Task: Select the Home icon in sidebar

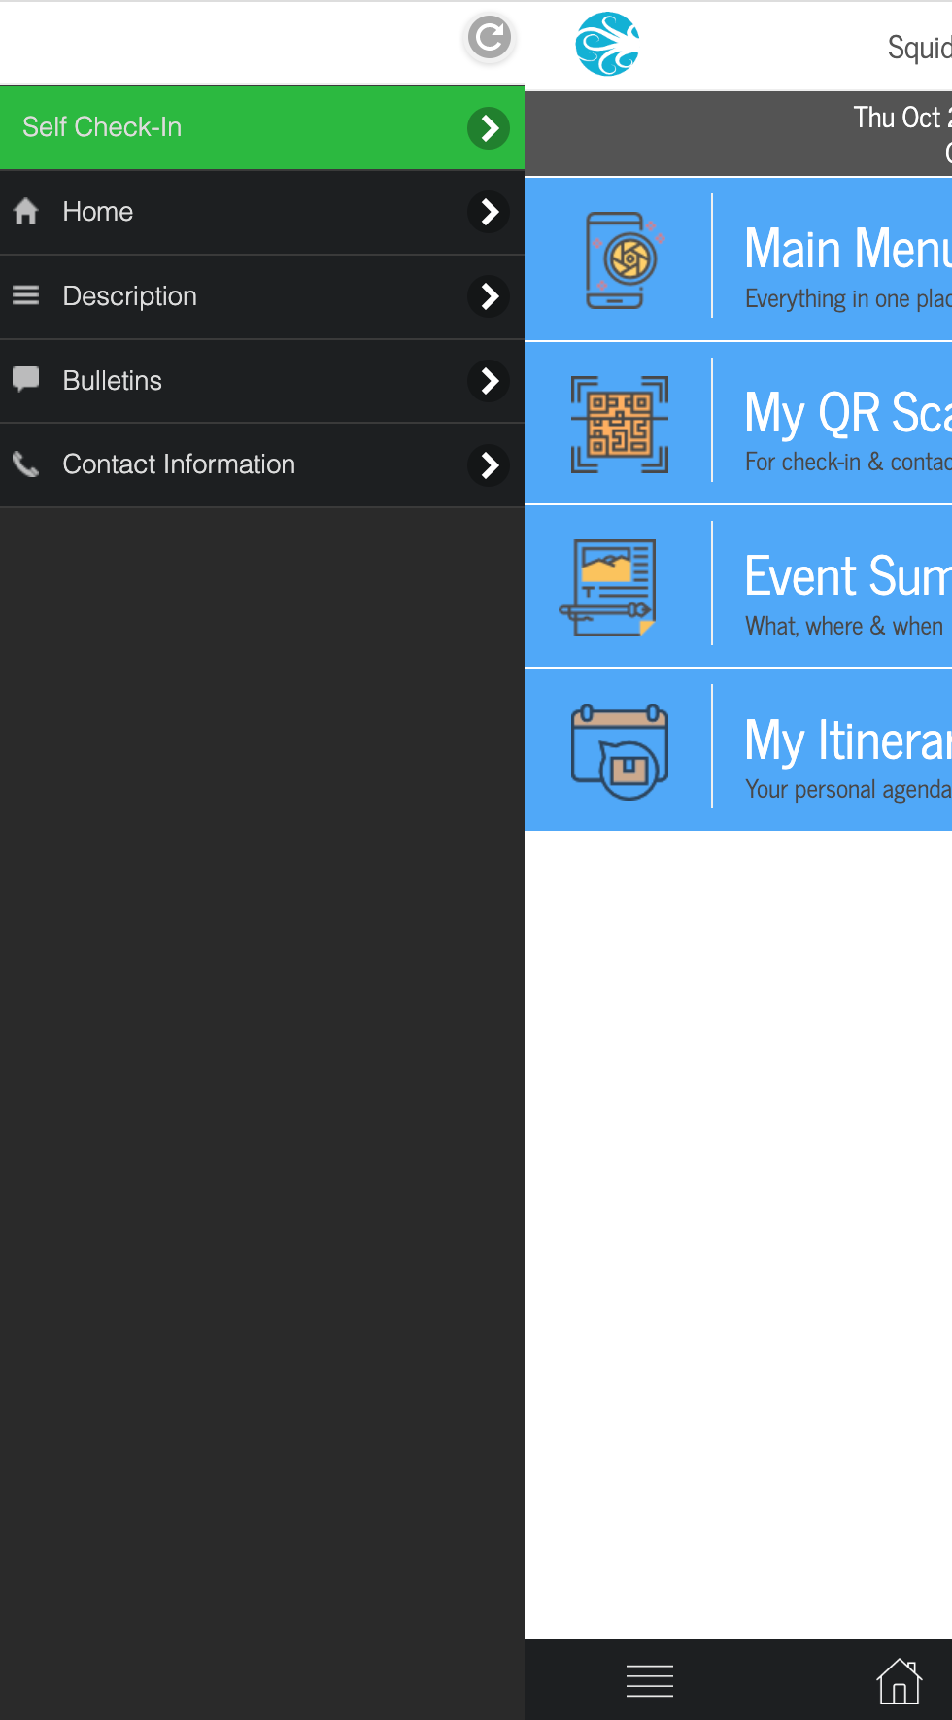Action: [26, 212]
